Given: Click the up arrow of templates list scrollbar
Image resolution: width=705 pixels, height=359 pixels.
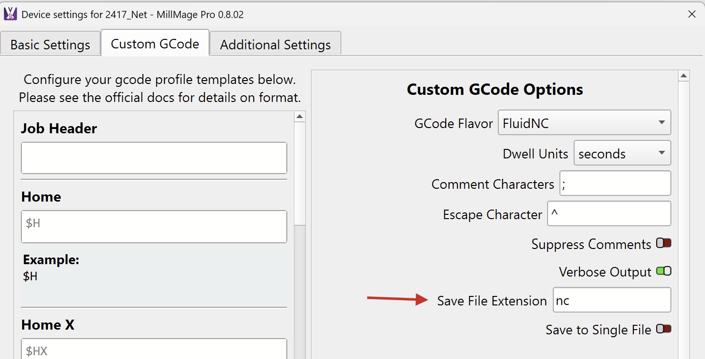Looking at the screenshot, I should (300, 117).
